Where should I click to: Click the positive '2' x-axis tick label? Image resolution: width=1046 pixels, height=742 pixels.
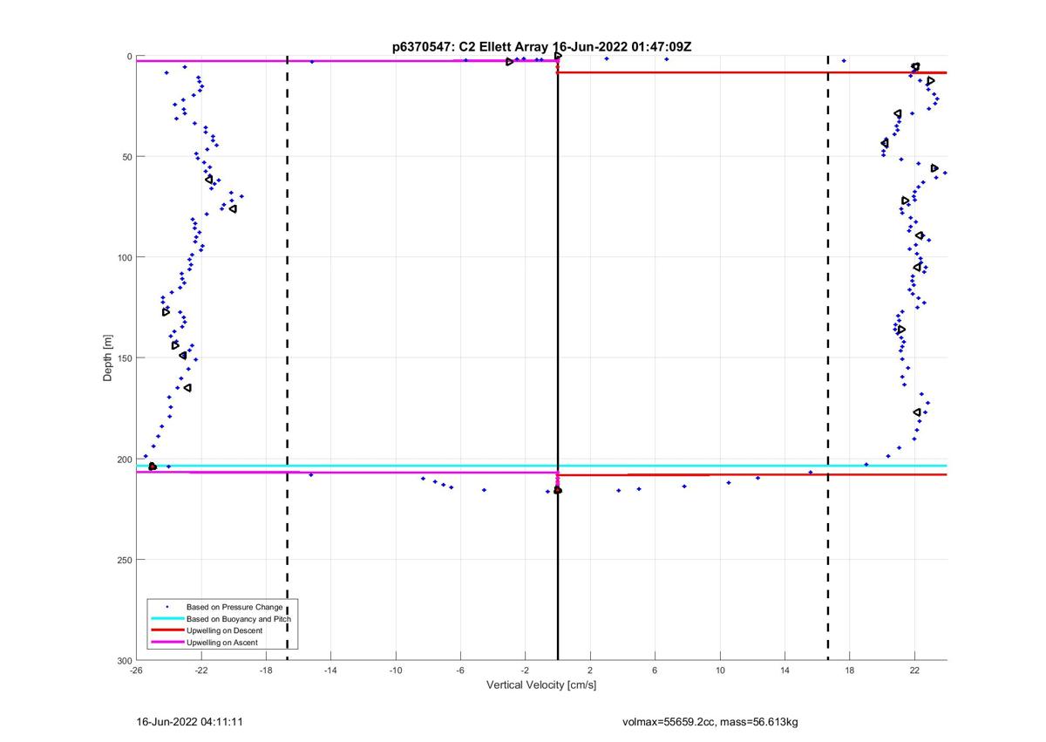click(590, 671)
